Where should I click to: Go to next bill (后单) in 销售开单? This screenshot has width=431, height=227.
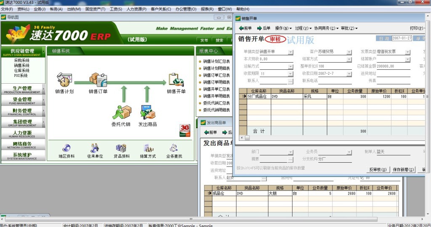pyautogui.click(x=263, y=28)
